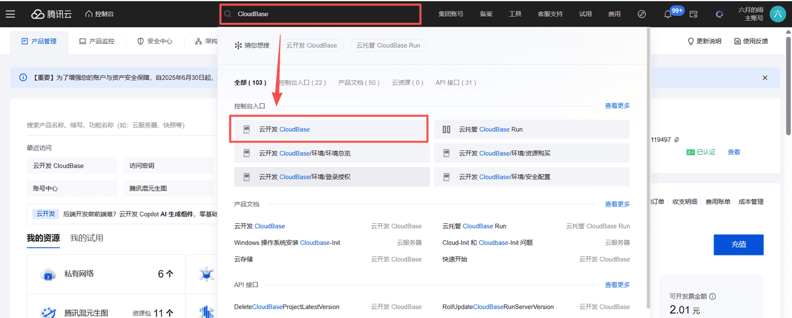Open the notification bell with 99+ badge
The width and height of the screenshot is (792, 318).
(669, 14)
